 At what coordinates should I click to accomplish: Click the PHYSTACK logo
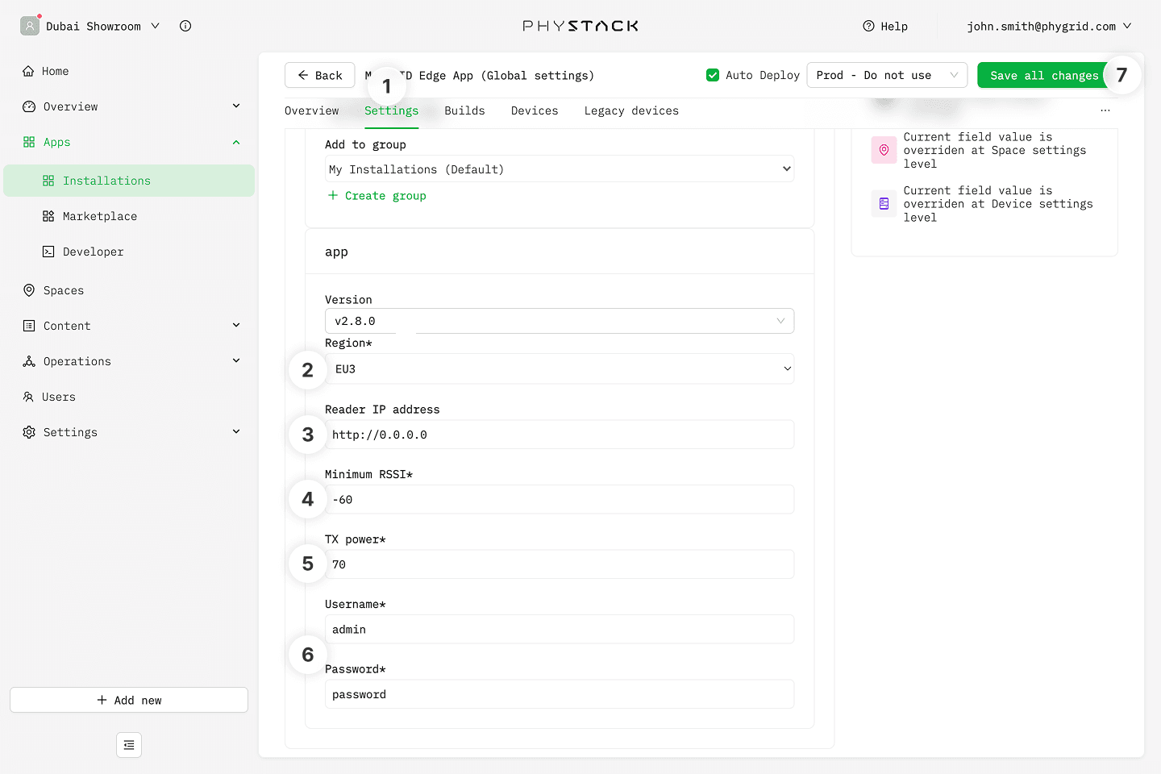click(x=580, y=26)
